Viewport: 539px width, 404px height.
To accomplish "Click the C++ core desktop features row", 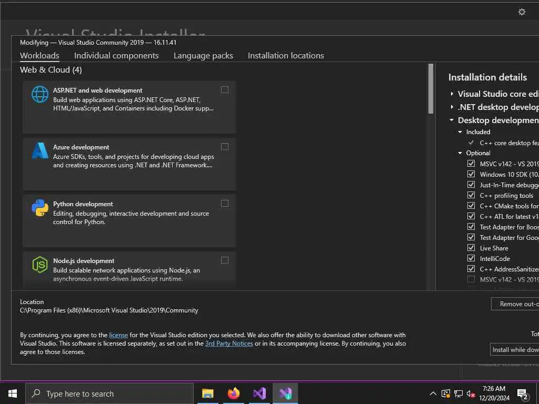I will (x=504, y=143).
